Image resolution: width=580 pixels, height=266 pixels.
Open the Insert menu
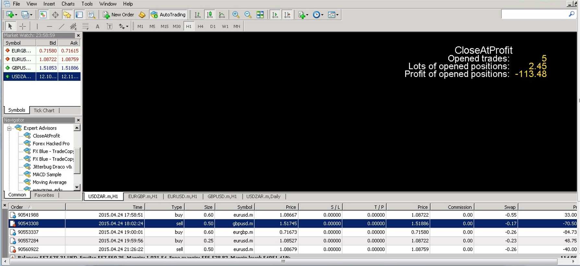49,4
